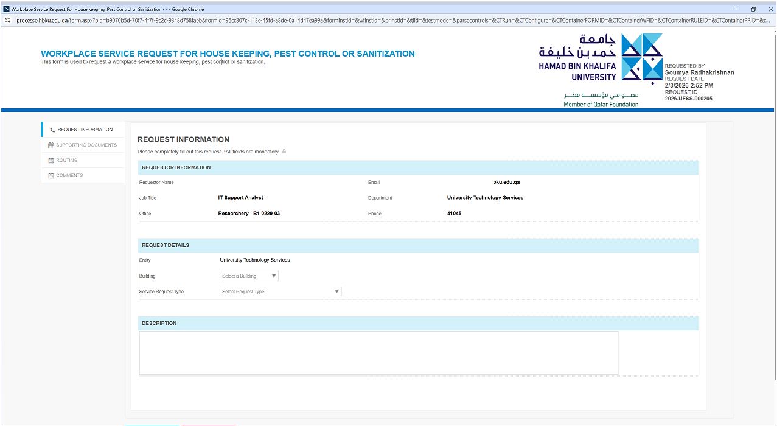Click the calendar icon beside Supporting Documents
The width and height of the screenshot is (777, 426).
(51, 145)
